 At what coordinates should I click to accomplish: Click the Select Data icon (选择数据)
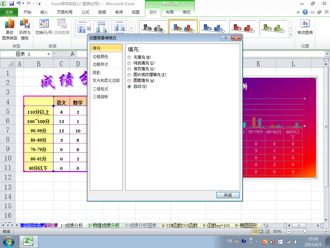(x=62, y=27)
